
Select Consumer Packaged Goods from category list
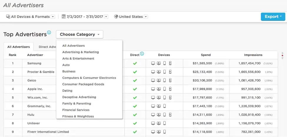83,84
